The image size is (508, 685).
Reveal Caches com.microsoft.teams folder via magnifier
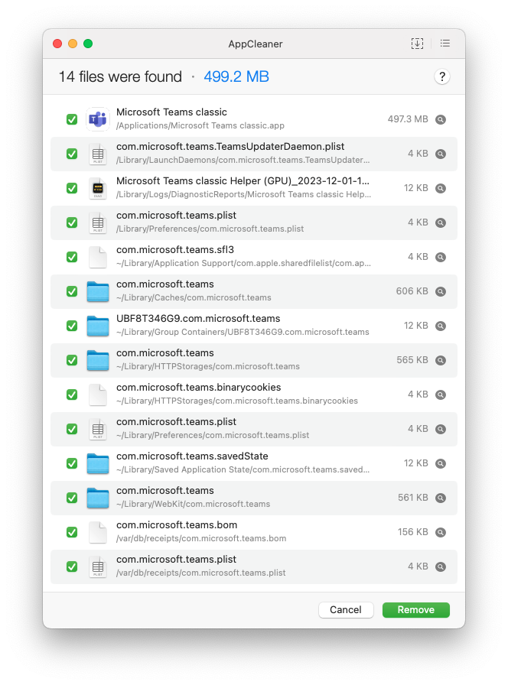click(441, 291)
